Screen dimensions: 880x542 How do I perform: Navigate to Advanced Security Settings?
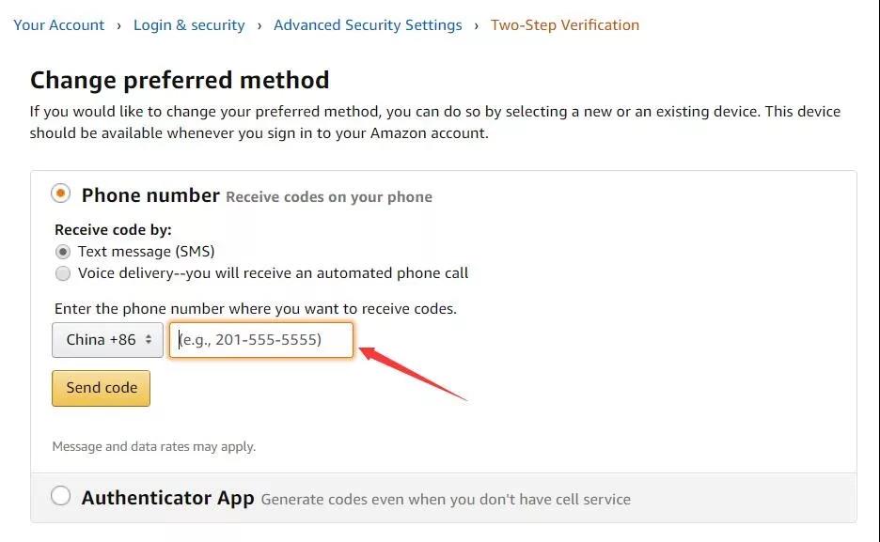pos(368,25)
